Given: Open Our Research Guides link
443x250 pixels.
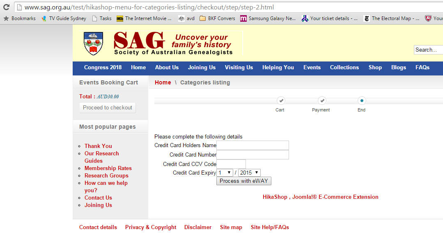Looking at the screenshot, I should [x=102, y=157].
